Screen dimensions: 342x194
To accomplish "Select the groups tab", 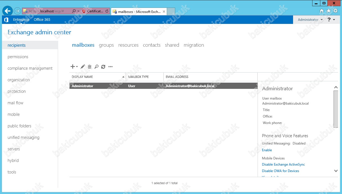I will (x=106, y=45).
